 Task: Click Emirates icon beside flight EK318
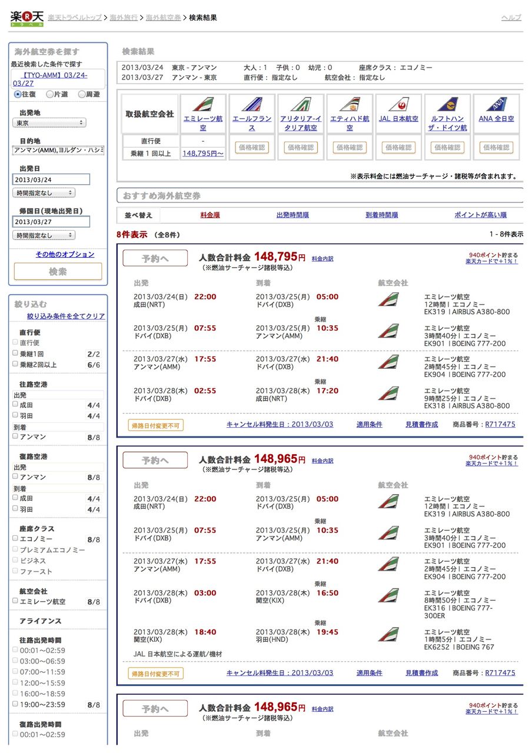click(388, 394)
